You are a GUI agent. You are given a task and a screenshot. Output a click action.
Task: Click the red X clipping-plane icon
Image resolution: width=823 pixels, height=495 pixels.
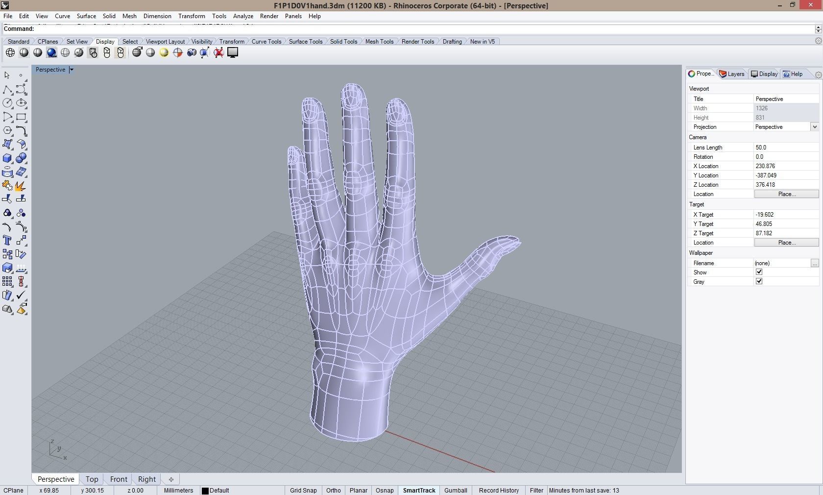tap(219, 52)
